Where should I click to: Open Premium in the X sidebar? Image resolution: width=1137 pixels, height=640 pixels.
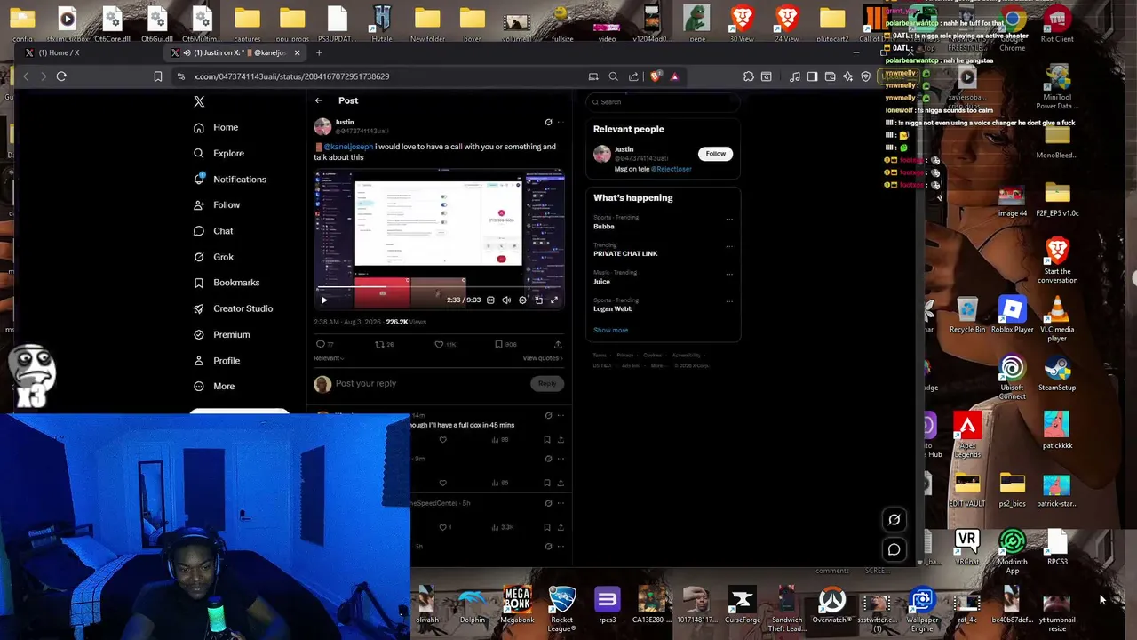[x=222, y=334]
